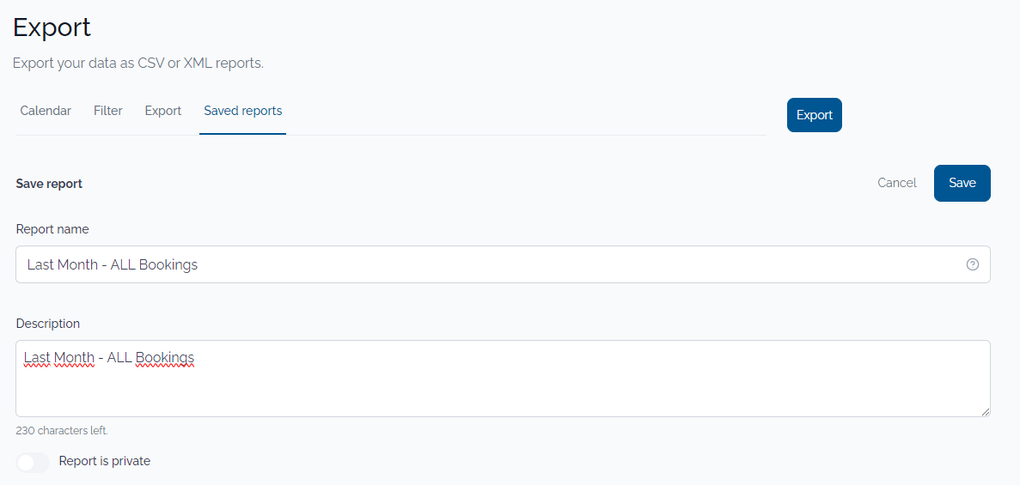Click the 'Report name' field label

[52, 229]
